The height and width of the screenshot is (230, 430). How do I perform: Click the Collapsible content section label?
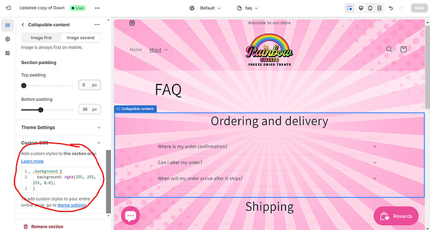click(135, 109)
